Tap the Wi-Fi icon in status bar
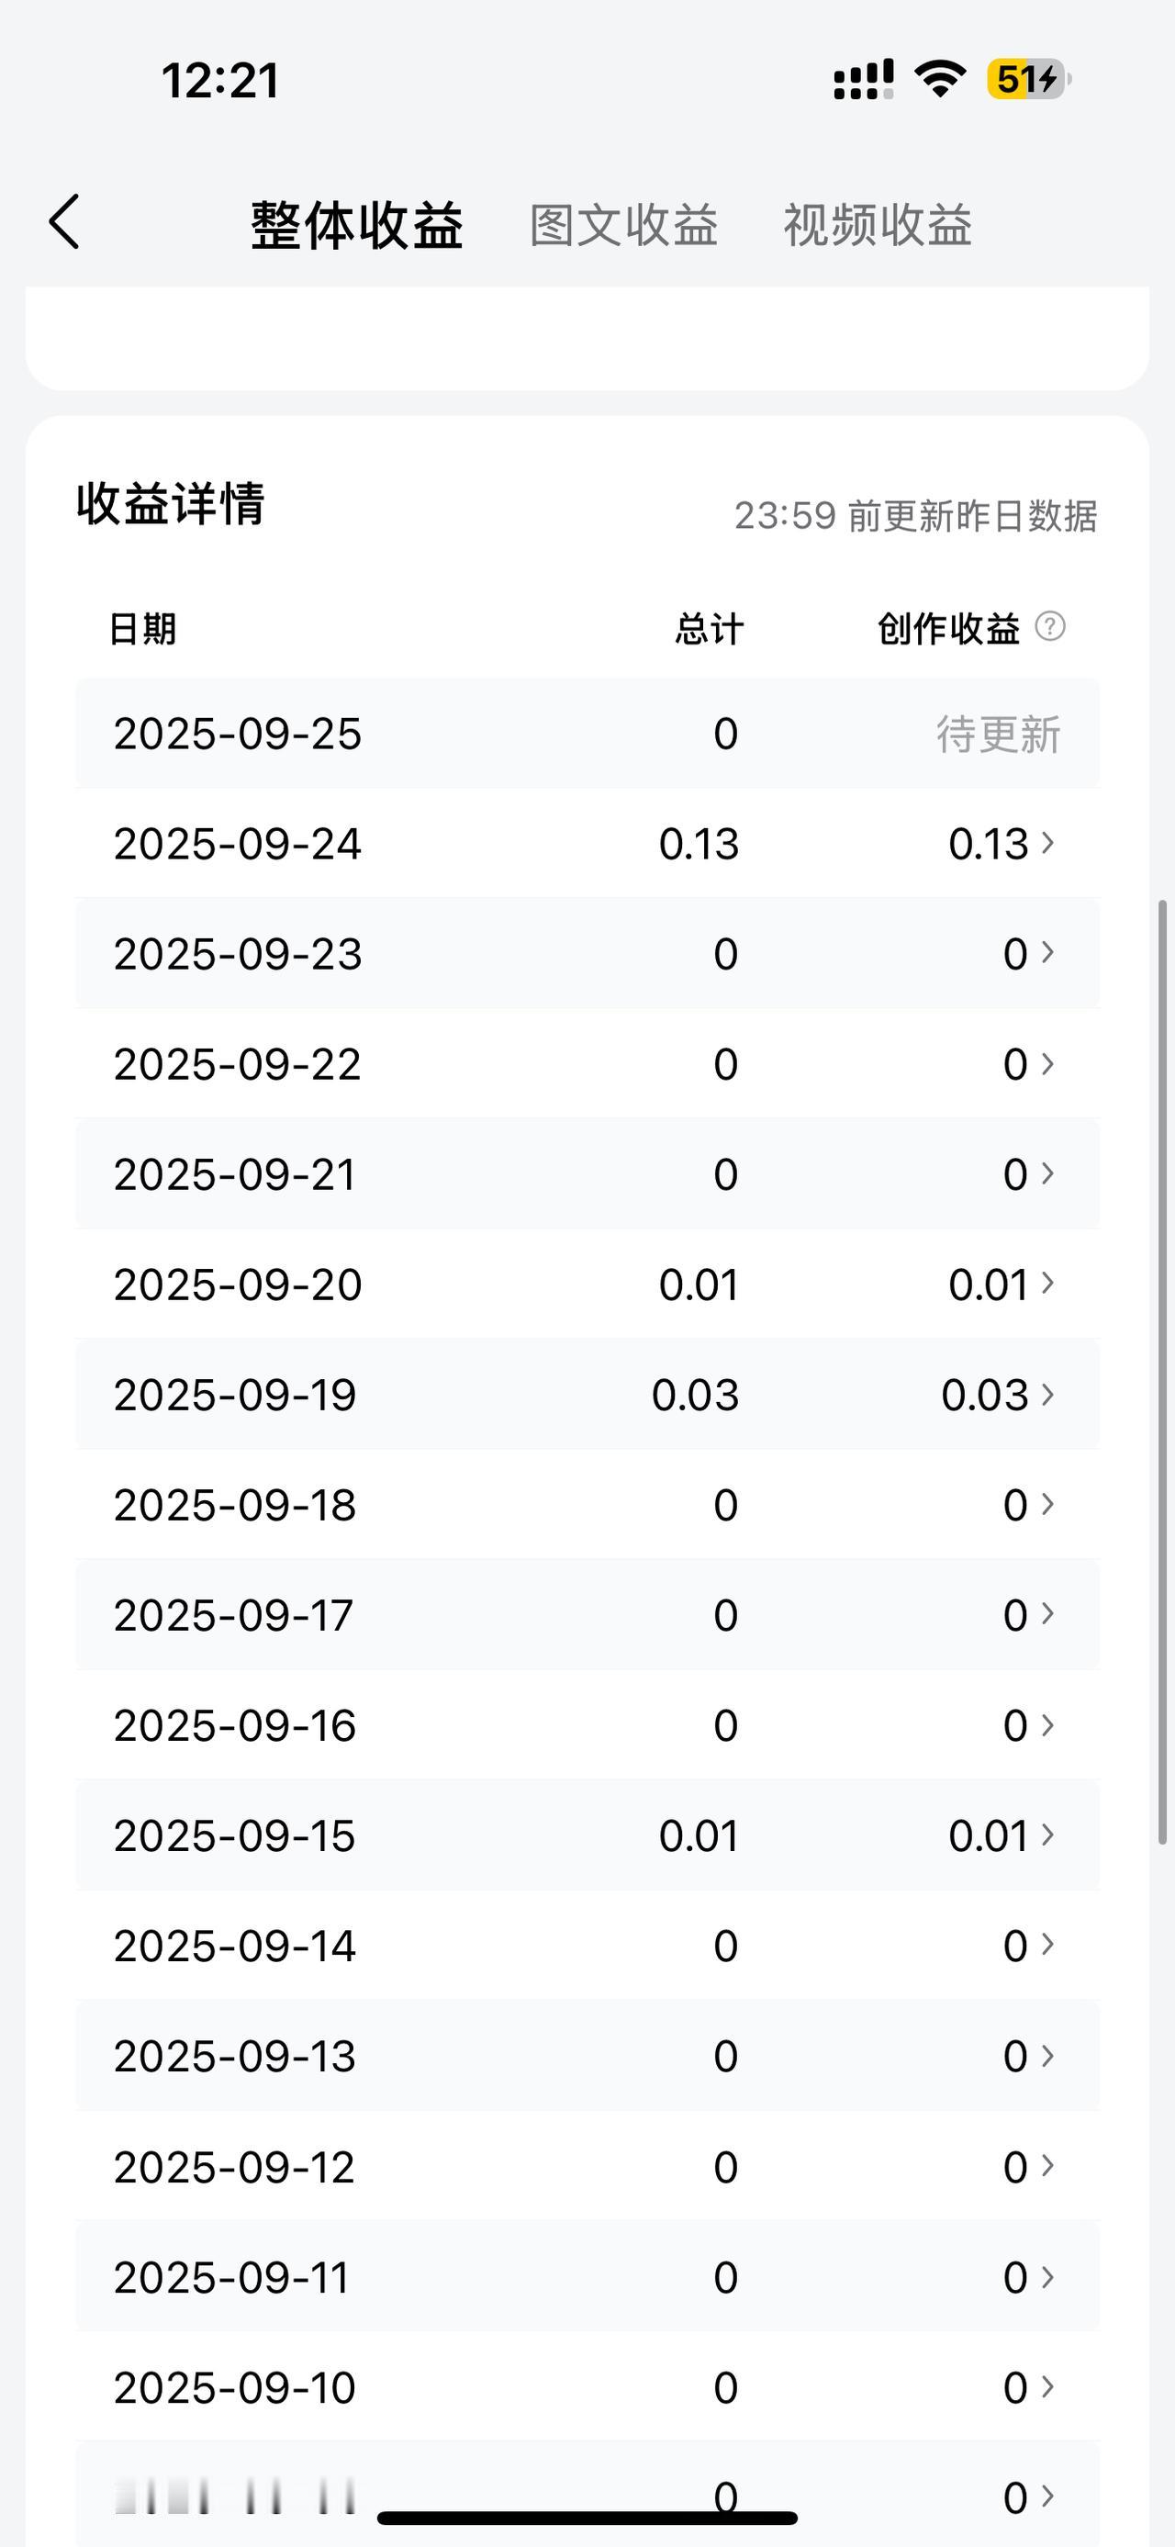This screenshot has width=1175, height=2547. coord(940,79)
